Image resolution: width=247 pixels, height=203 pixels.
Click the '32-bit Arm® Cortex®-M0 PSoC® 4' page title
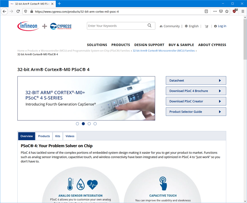coord(54,69)
